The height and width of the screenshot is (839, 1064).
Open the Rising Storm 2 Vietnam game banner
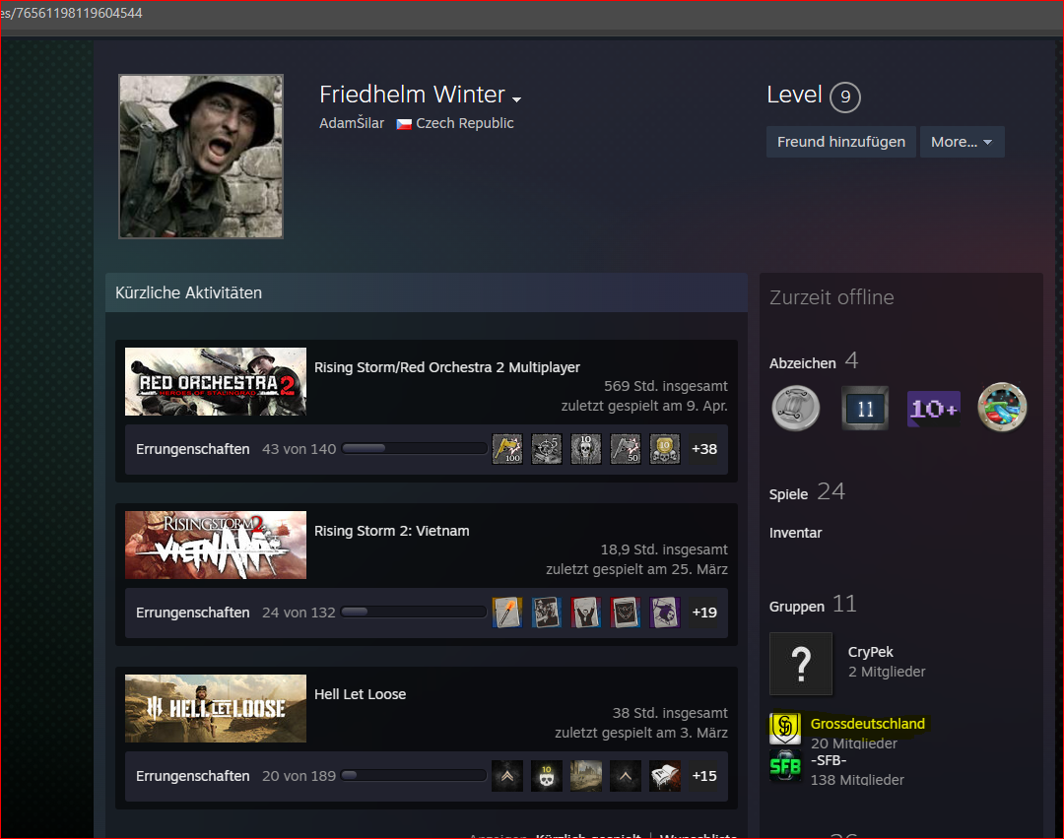pyautogui.click(x=216, y=545)
